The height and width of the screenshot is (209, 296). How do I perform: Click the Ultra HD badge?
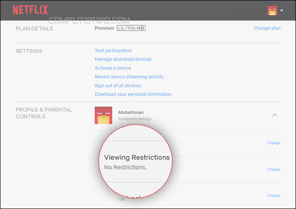pos(131,28)
